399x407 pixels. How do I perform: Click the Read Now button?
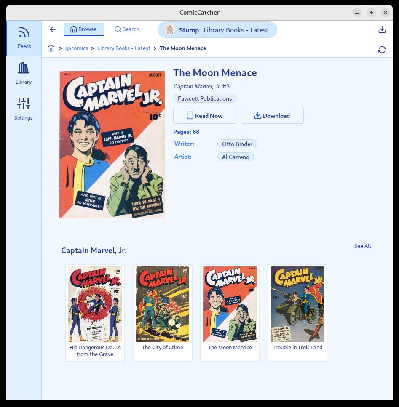click(205, 115)
